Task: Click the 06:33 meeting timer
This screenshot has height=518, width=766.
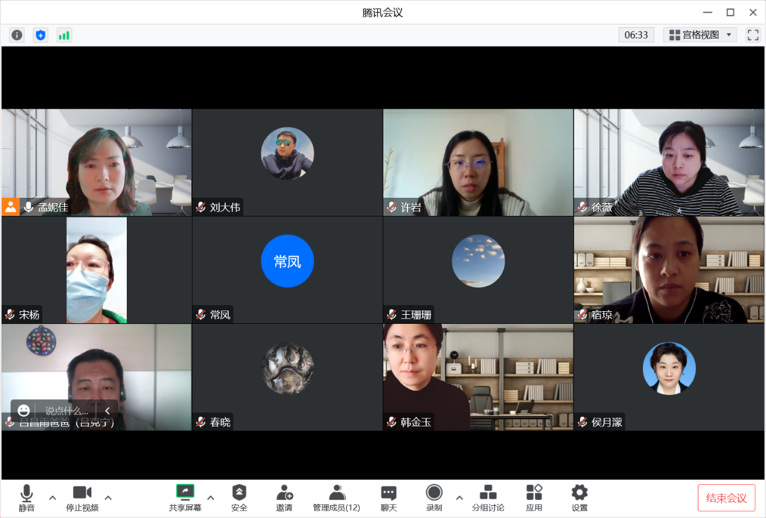Action: 636,35
